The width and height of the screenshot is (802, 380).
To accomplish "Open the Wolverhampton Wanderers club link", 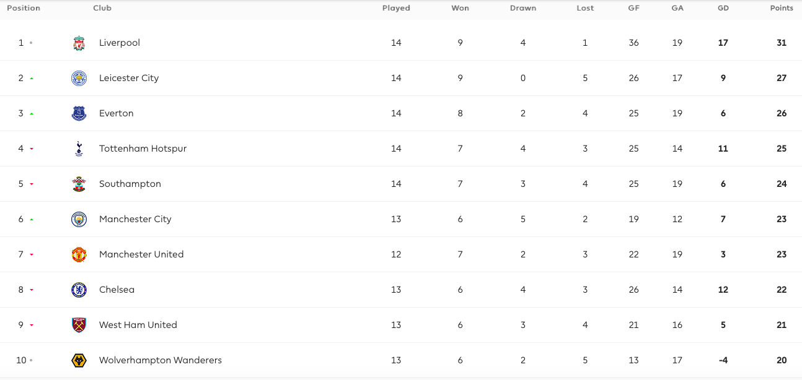I will (x=161, y=360).
